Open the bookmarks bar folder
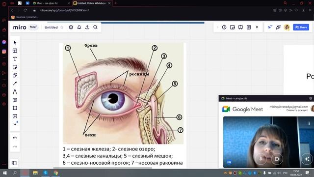314x177 pixels. [x=25, y=17]
